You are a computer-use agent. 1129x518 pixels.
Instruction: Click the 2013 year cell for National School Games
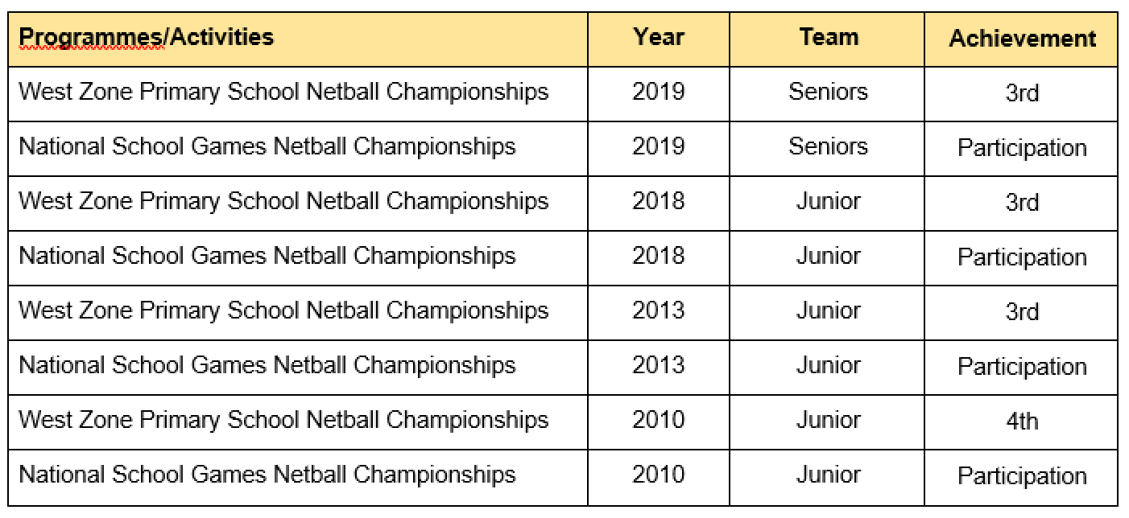[659, 368]
